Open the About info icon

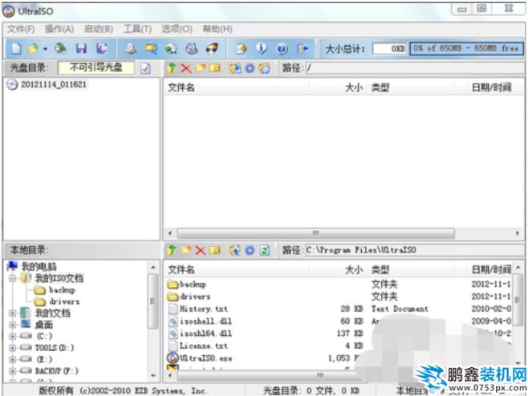click(262, 49)
